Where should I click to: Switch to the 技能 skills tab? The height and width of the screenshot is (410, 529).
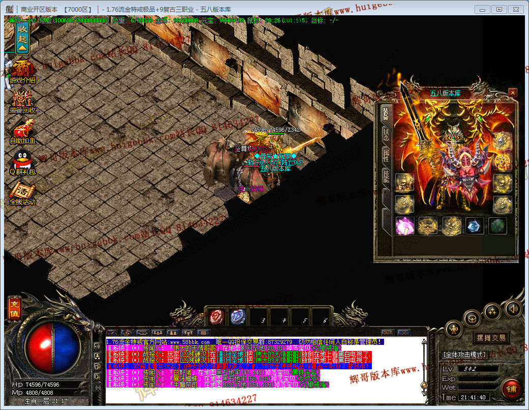(385, 176)
